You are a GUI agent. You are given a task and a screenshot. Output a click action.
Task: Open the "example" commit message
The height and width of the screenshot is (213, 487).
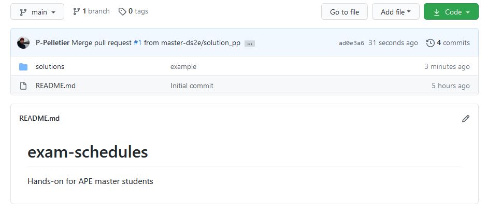(183, 67)
